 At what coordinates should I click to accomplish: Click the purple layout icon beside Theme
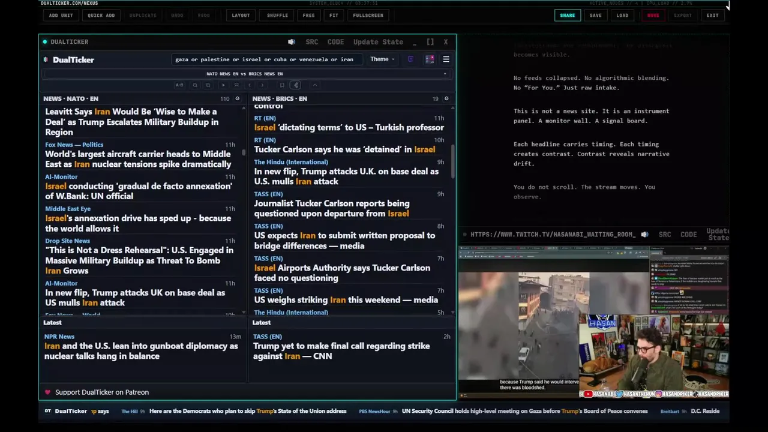click(x=410, y=59)
